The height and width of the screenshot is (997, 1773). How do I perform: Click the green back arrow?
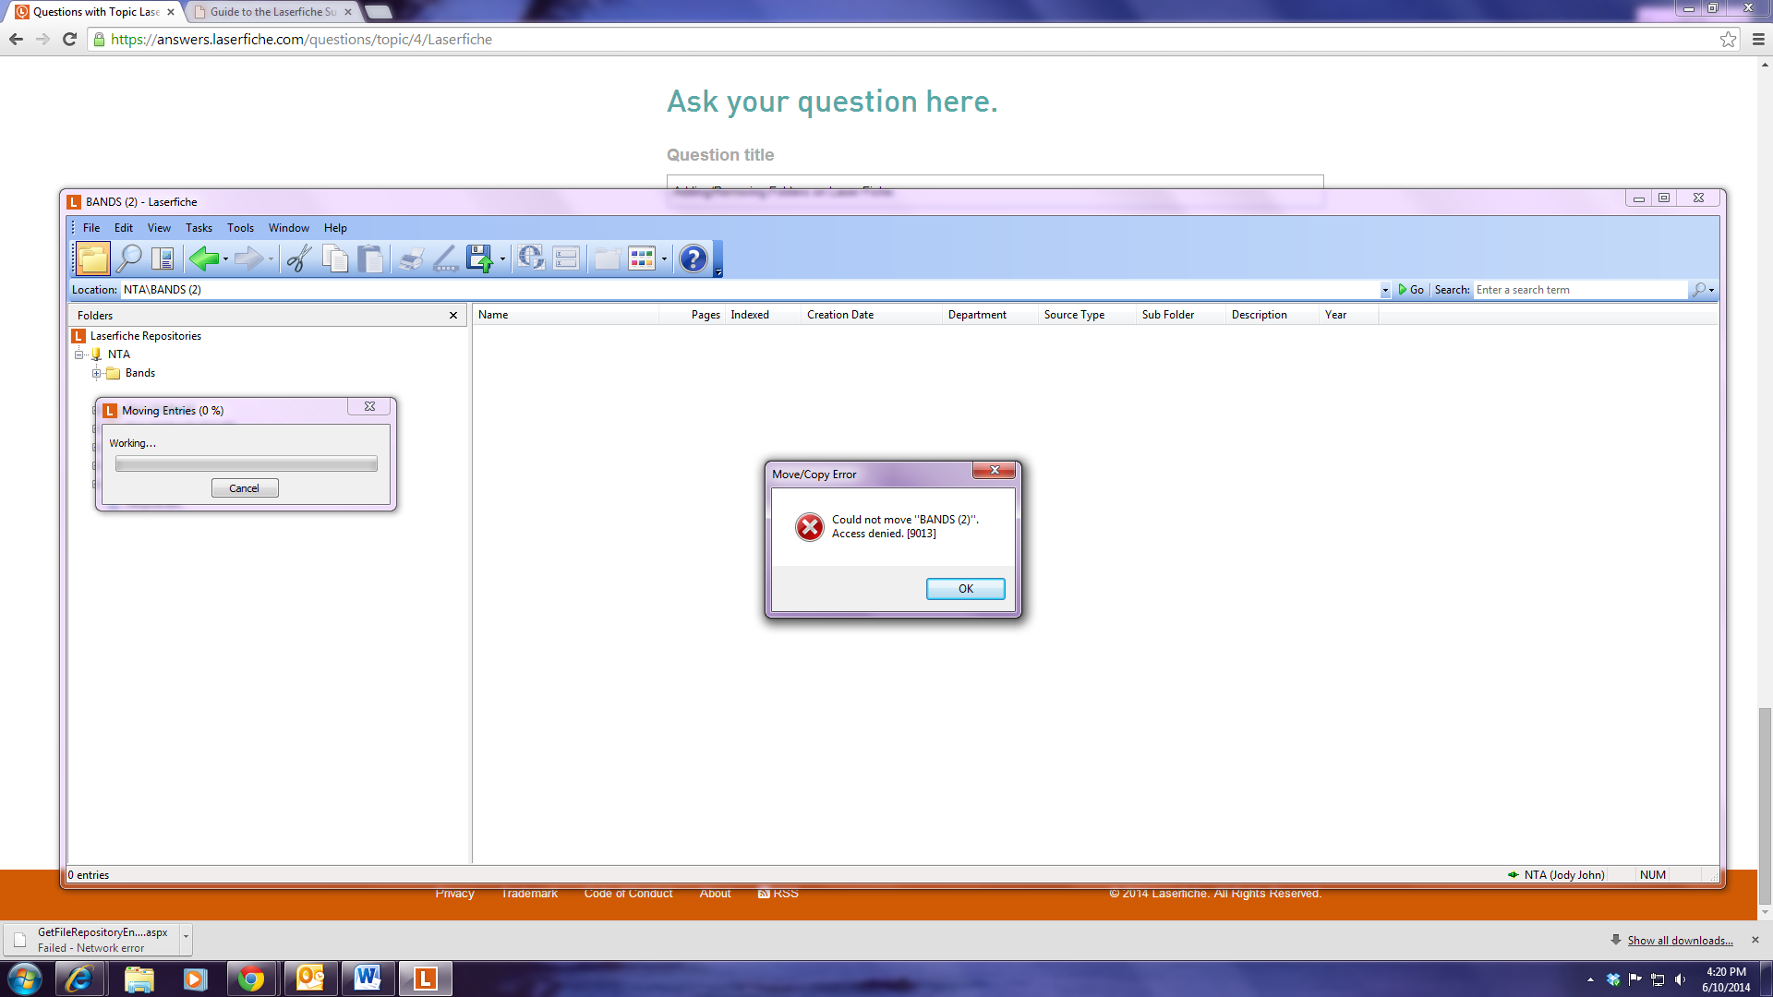coord(203,258)
